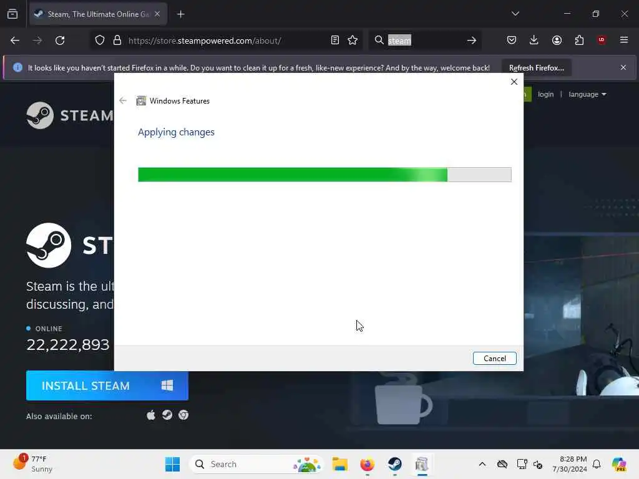Select Windows Features taskbar icon
The image size is (639, 479).
pos(422,464)
